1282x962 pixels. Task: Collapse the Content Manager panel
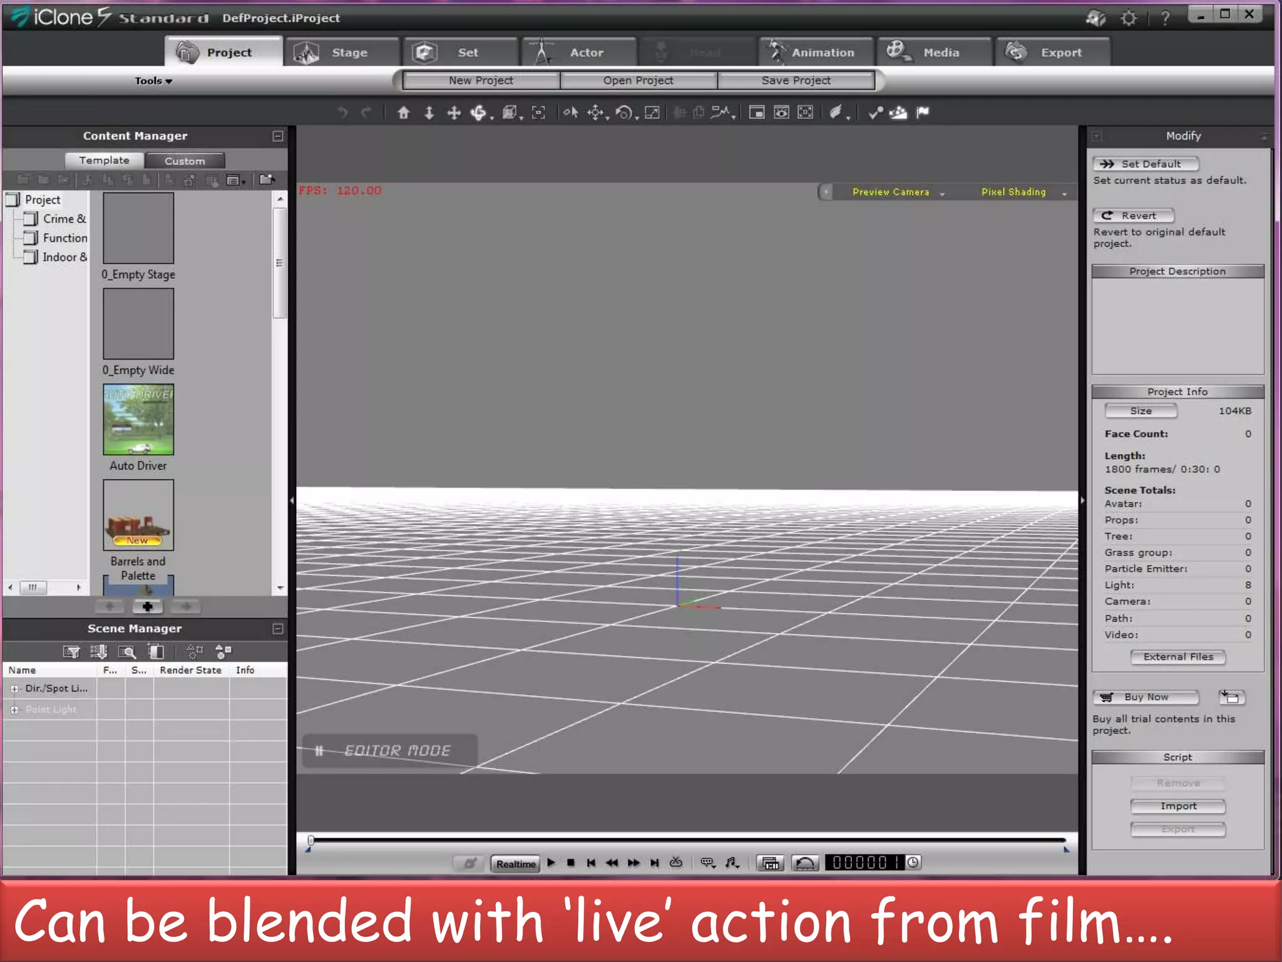[278, 136]
